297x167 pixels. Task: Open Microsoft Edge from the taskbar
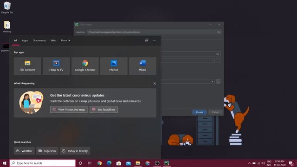pyautogui.click(x=109, y=163)
